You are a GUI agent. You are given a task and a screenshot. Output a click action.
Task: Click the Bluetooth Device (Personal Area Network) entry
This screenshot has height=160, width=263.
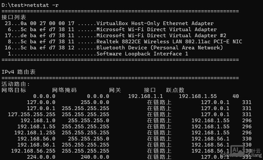pos(159,48)
